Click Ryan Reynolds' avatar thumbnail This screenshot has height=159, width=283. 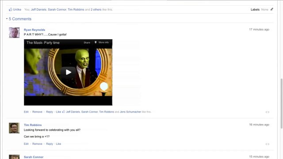click(x=14, y=33)
